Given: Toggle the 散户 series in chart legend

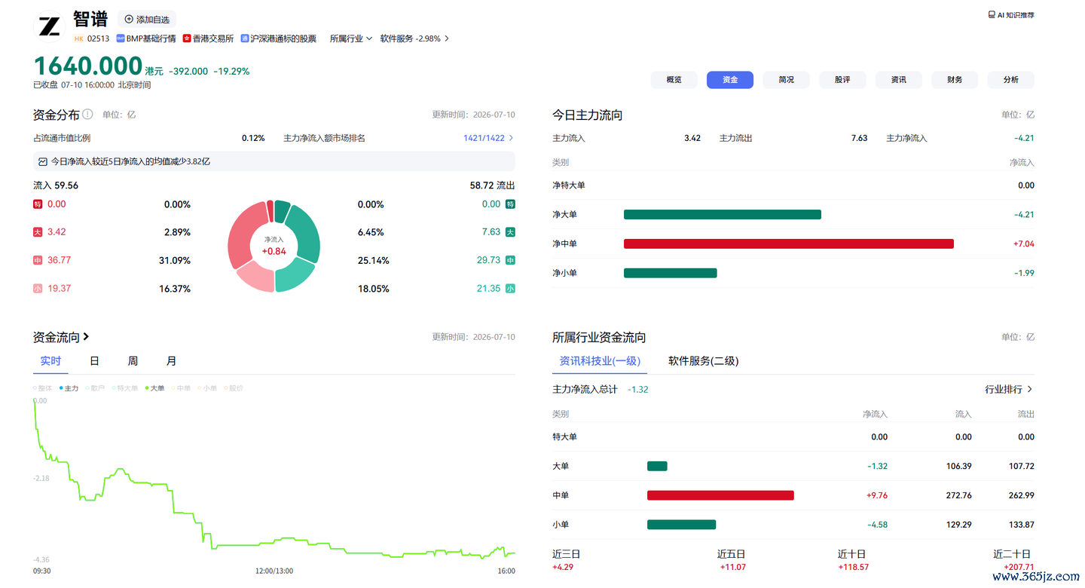Looking at the screenshot, I should point(95,388).
